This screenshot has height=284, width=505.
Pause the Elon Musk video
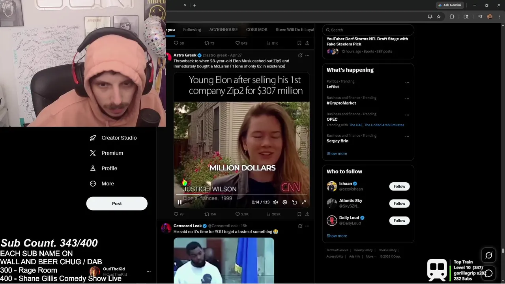[x=180, y=202]
